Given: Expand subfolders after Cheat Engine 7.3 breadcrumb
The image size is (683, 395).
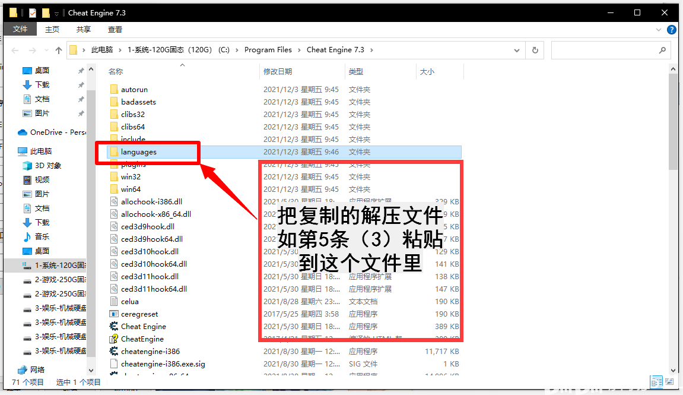Looking at the screenshot, I should pos(371,50).
